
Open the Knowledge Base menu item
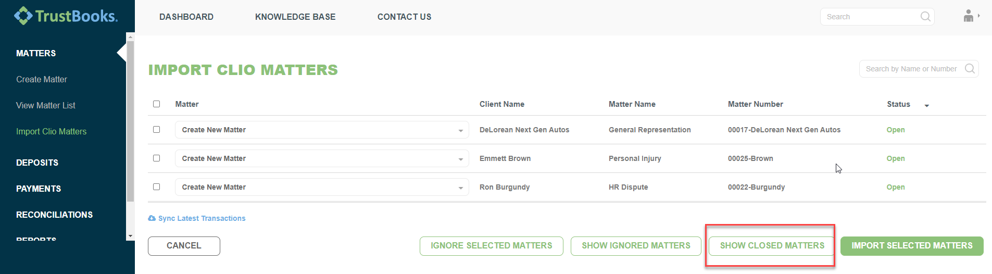tap(295, 17)
